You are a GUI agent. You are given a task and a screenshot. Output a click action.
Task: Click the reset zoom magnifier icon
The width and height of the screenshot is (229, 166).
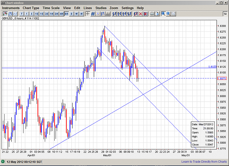173,14
